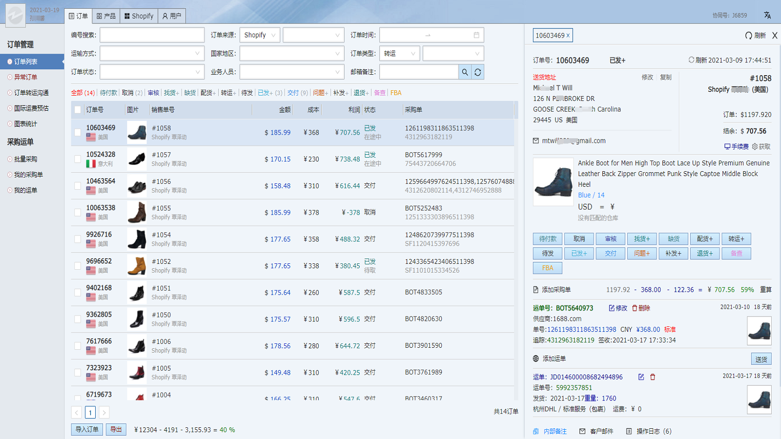Switch to the 订单 tab
Image resolution: width=781 pixels, height=439 pixels.
[78, 16]
